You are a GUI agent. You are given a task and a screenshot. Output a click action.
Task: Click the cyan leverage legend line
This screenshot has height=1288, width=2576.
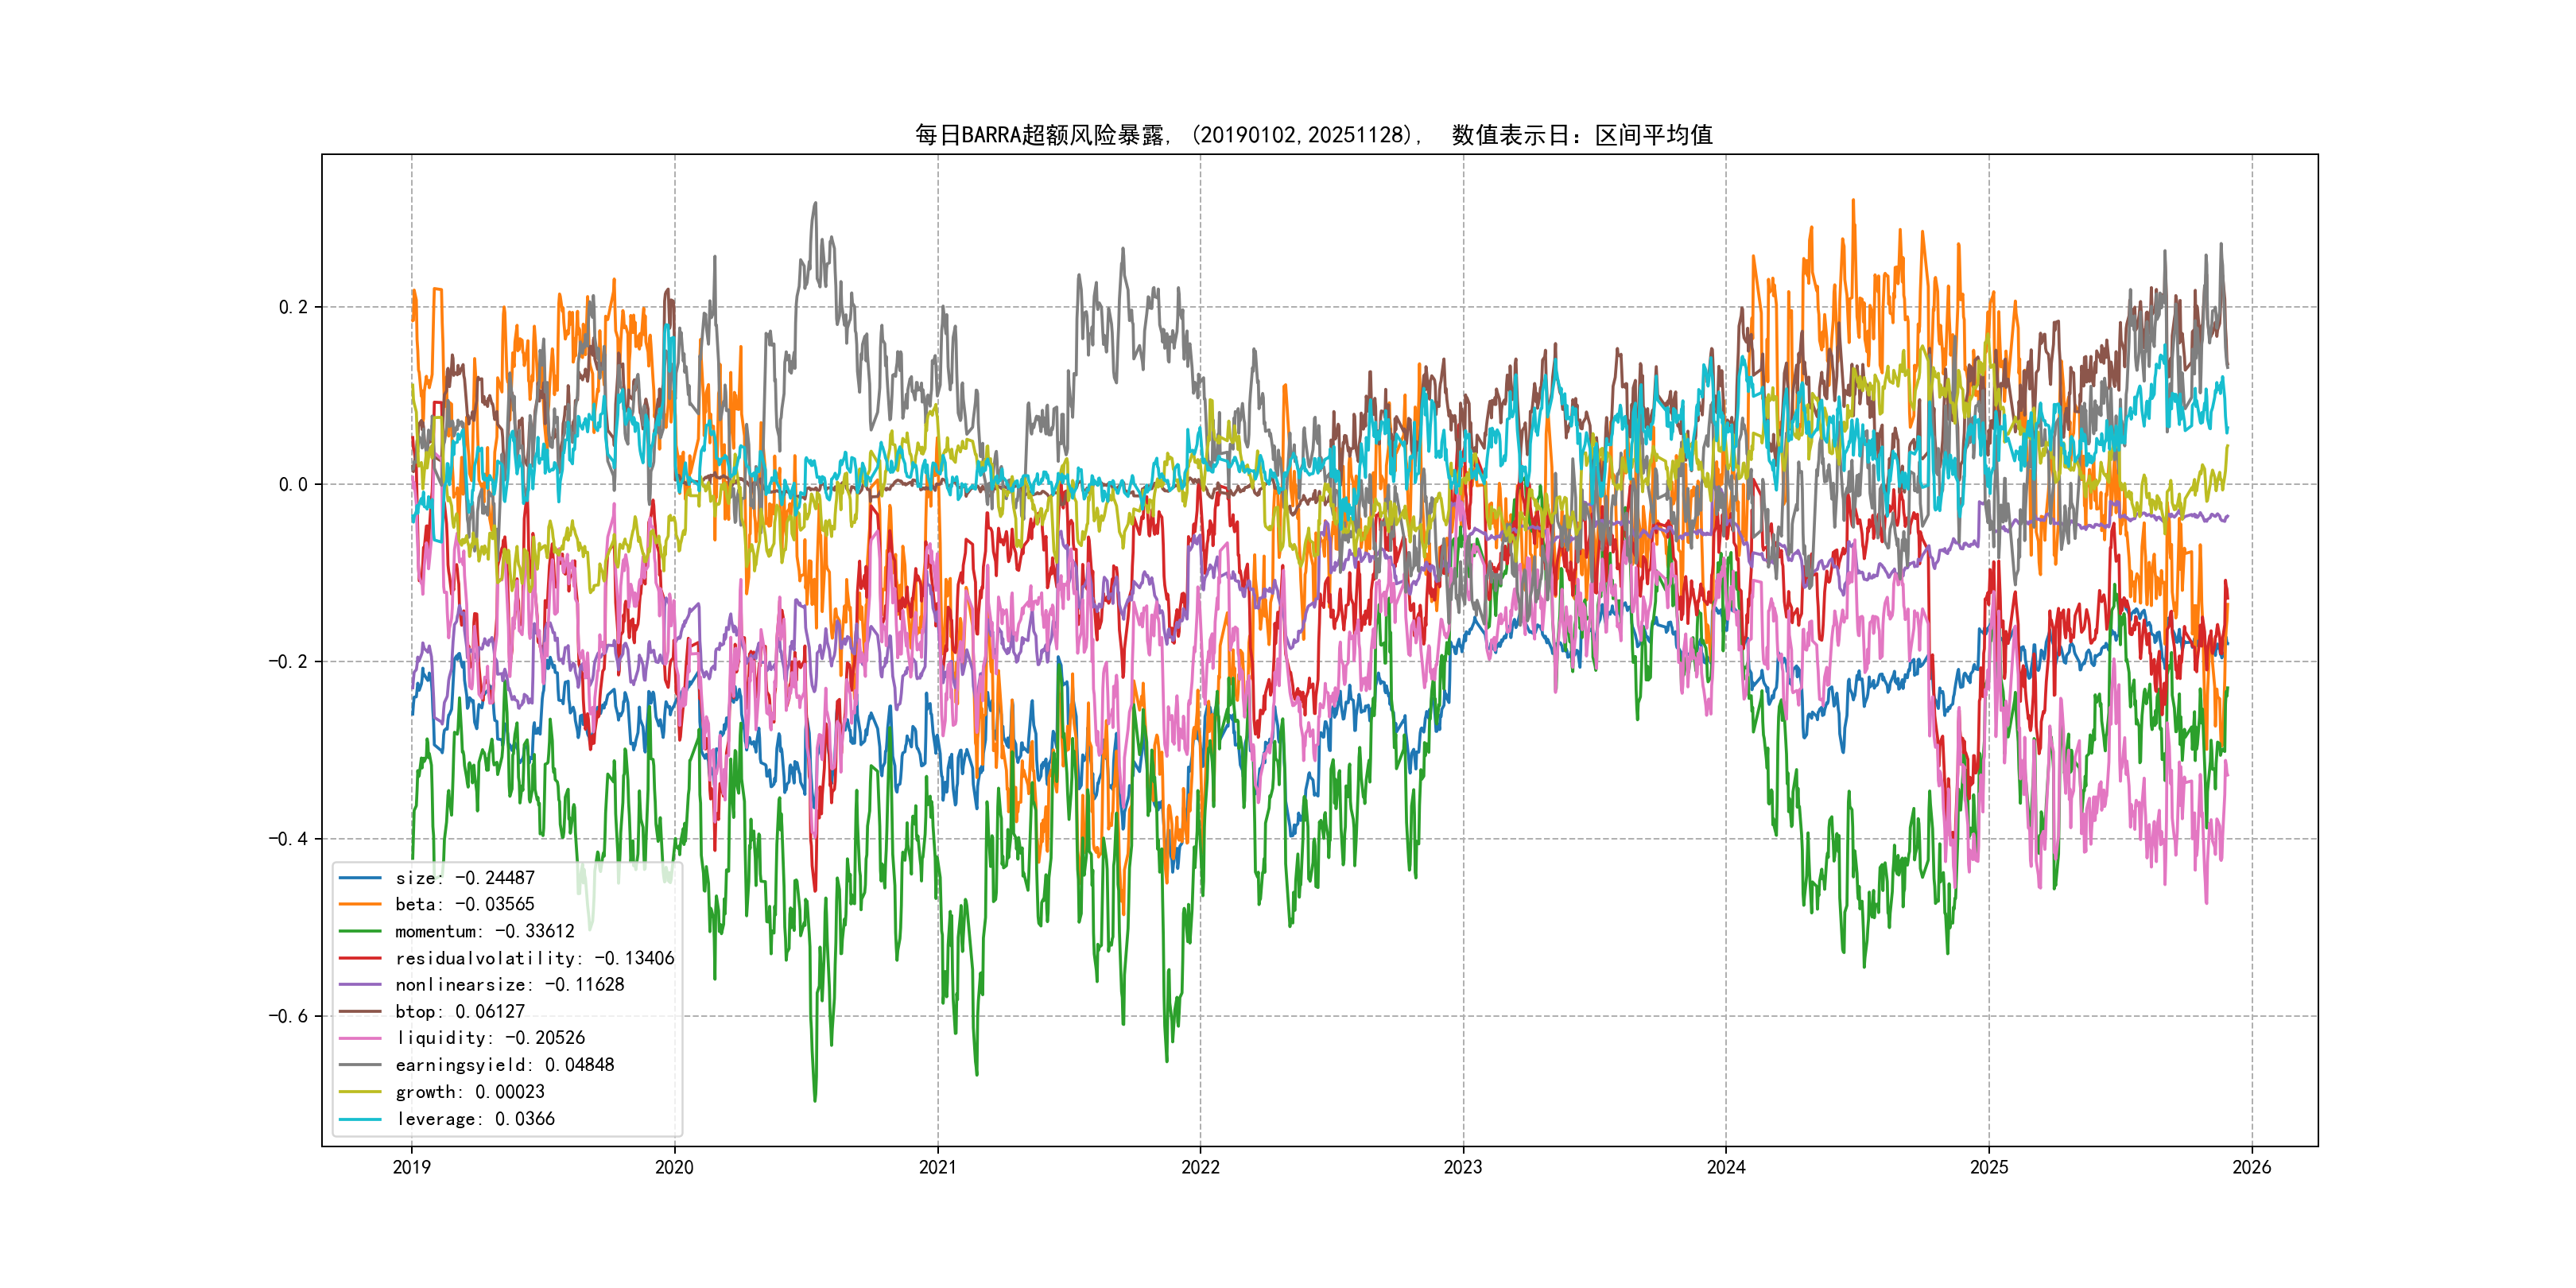[x=360, y=1119]
